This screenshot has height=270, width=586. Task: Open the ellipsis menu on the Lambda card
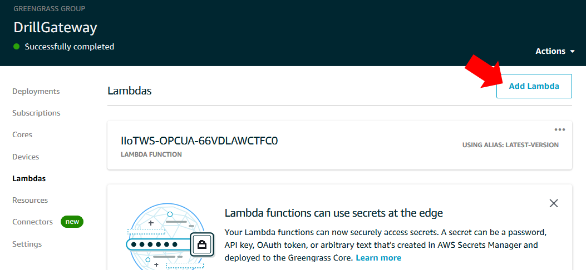coord(560,130)
